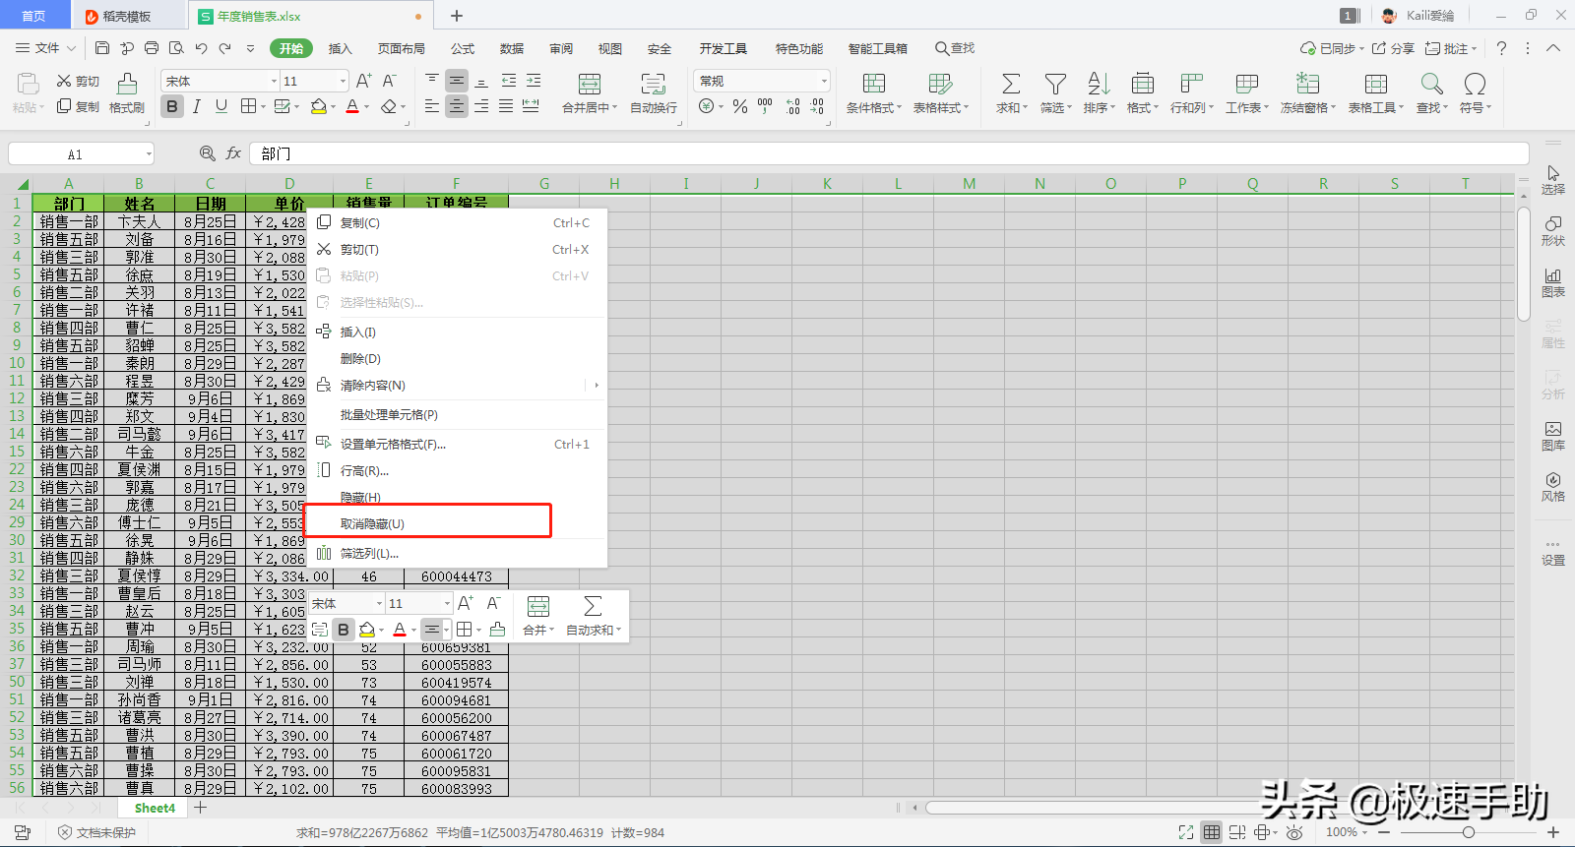The image size is (1575, 847).
Task: Open new tab with plus button
Action: (457, 16)
